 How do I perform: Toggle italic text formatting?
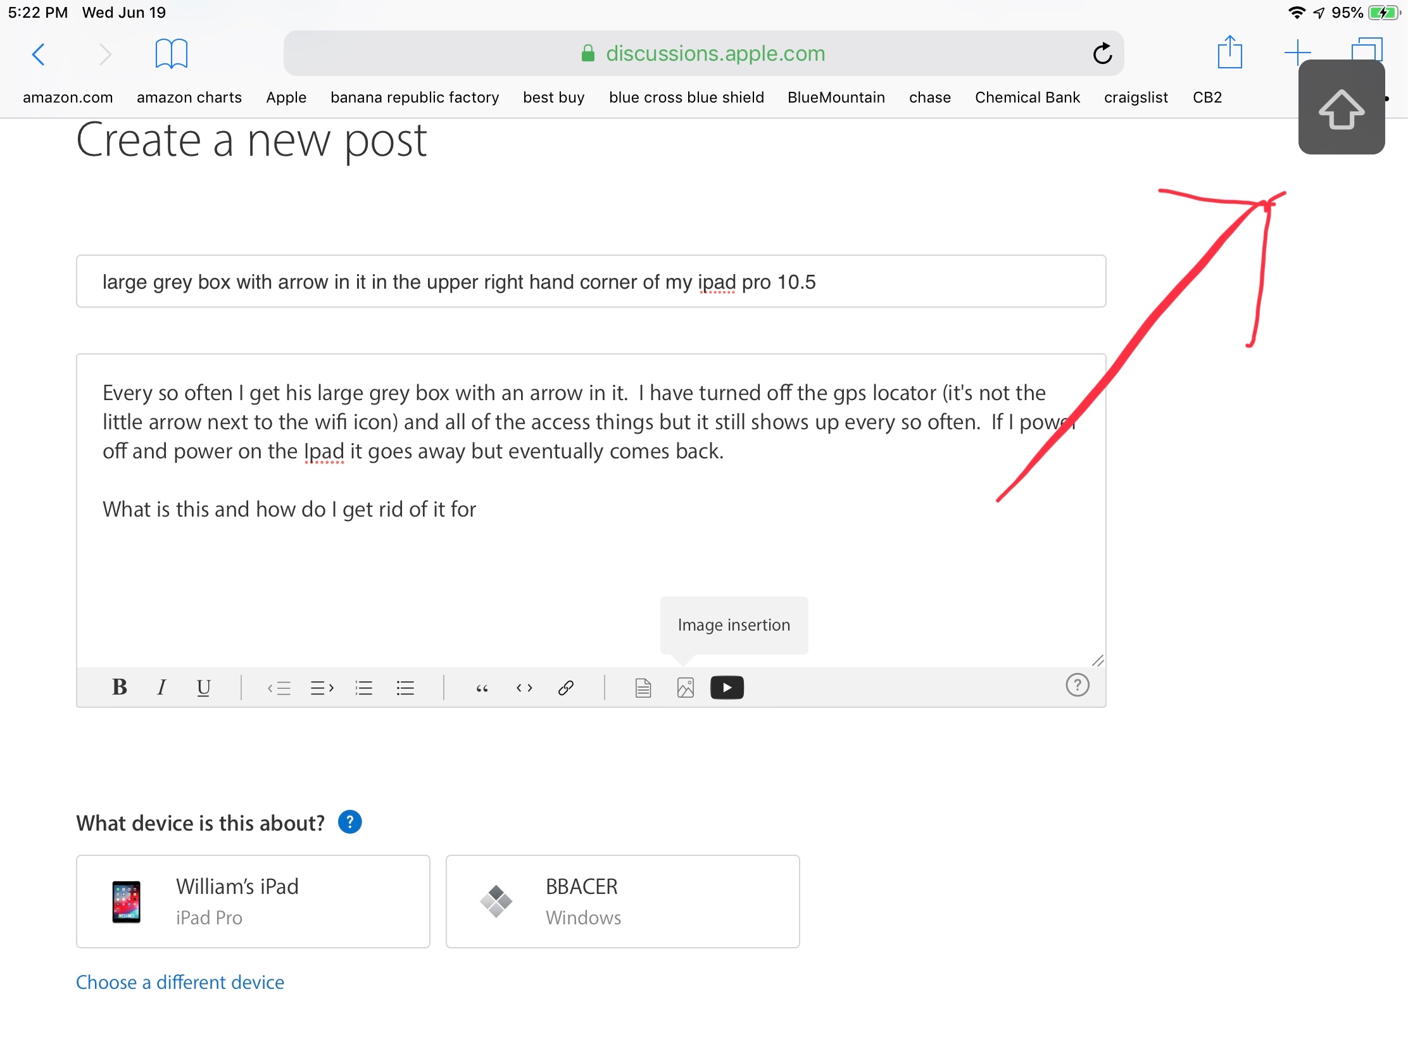[x=161, y=688]
